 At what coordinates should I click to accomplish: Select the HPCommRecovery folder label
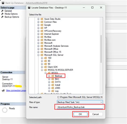coord(53,31)
